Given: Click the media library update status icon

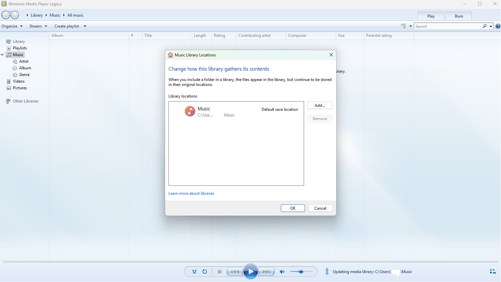Looking at the screenshot, I should tap(327, 272).
